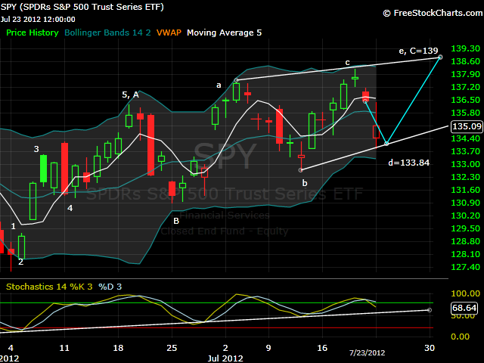Click the date axis label 30
The height and width of the screenshot is (363, 484).
pos(430,348)
